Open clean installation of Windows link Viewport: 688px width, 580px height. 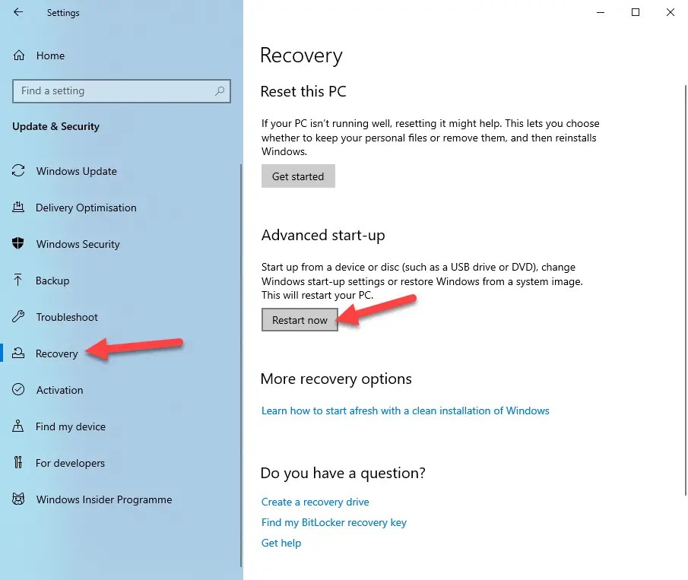[x=405, y=410]
